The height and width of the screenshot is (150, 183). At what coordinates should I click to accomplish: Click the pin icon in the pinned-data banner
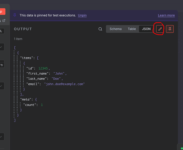(x=14, y=15)
